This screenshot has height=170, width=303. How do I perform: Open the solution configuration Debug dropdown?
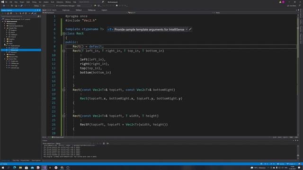[37, 6]
